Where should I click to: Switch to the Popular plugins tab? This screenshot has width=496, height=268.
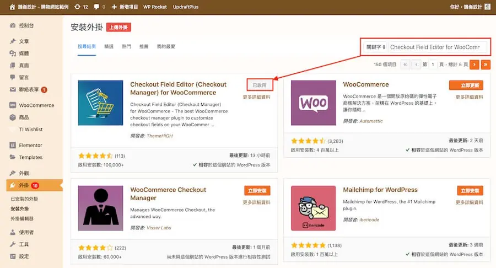pyautogui.click(x=126, y=46)
